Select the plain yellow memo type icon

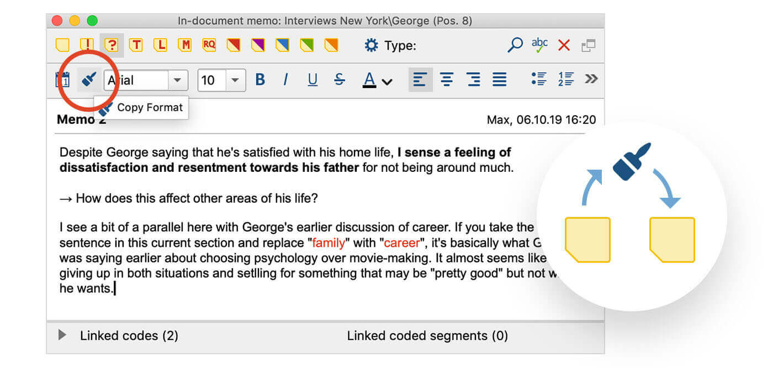(63, 45)
